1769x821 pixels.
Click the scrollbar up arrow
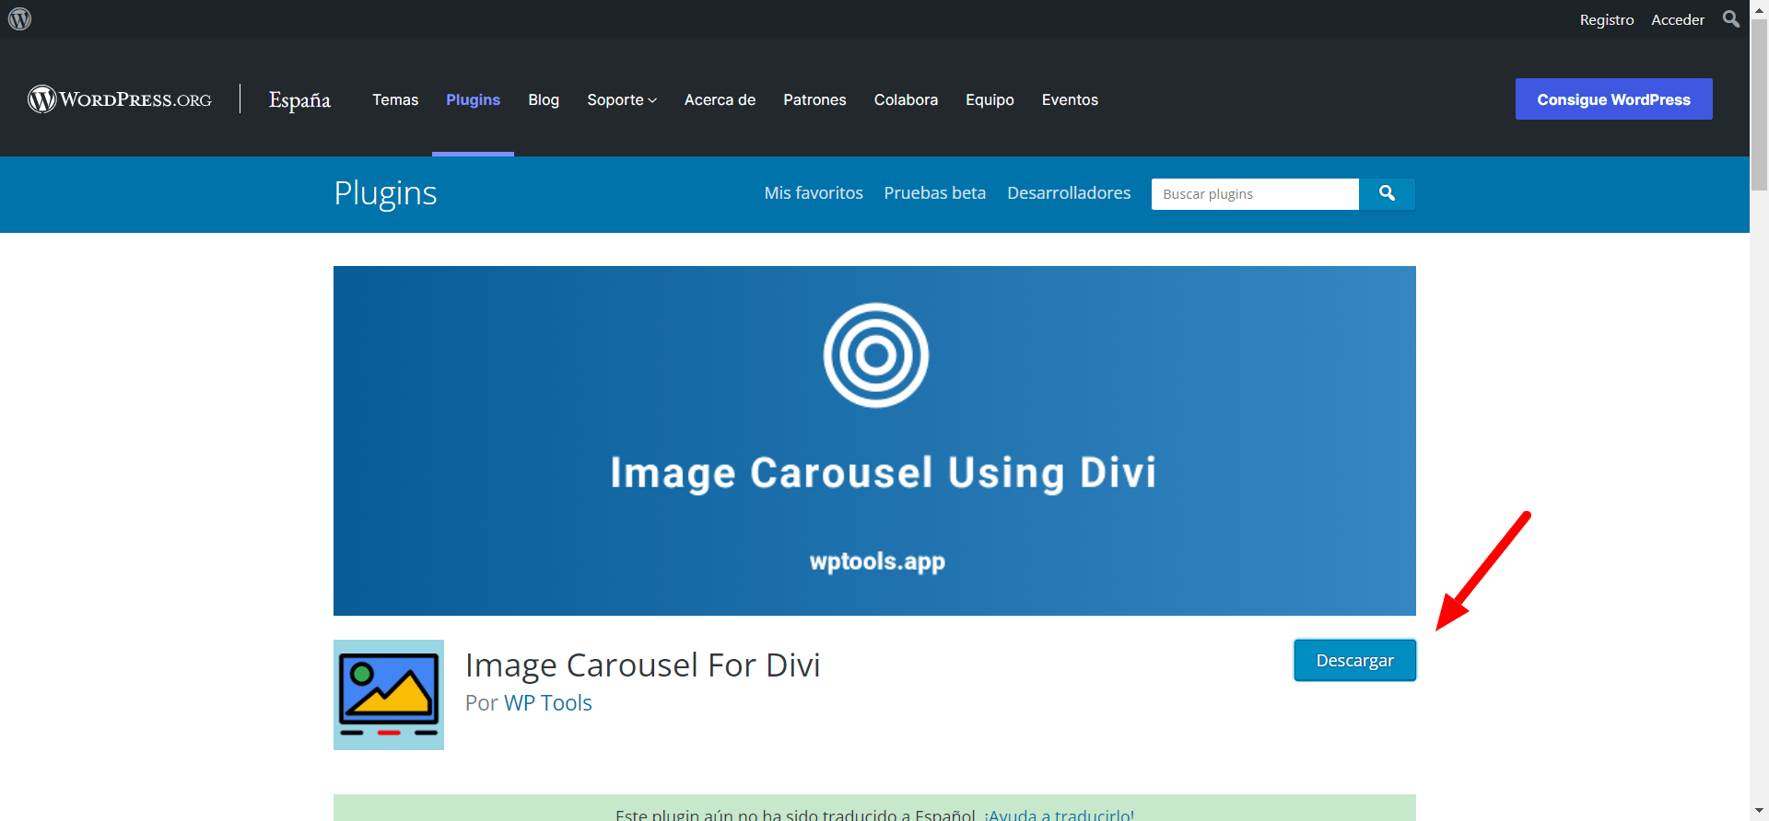tap(1759, 8)
